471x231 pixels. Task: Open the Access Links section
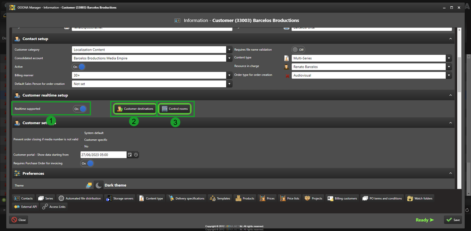[54, 207]
